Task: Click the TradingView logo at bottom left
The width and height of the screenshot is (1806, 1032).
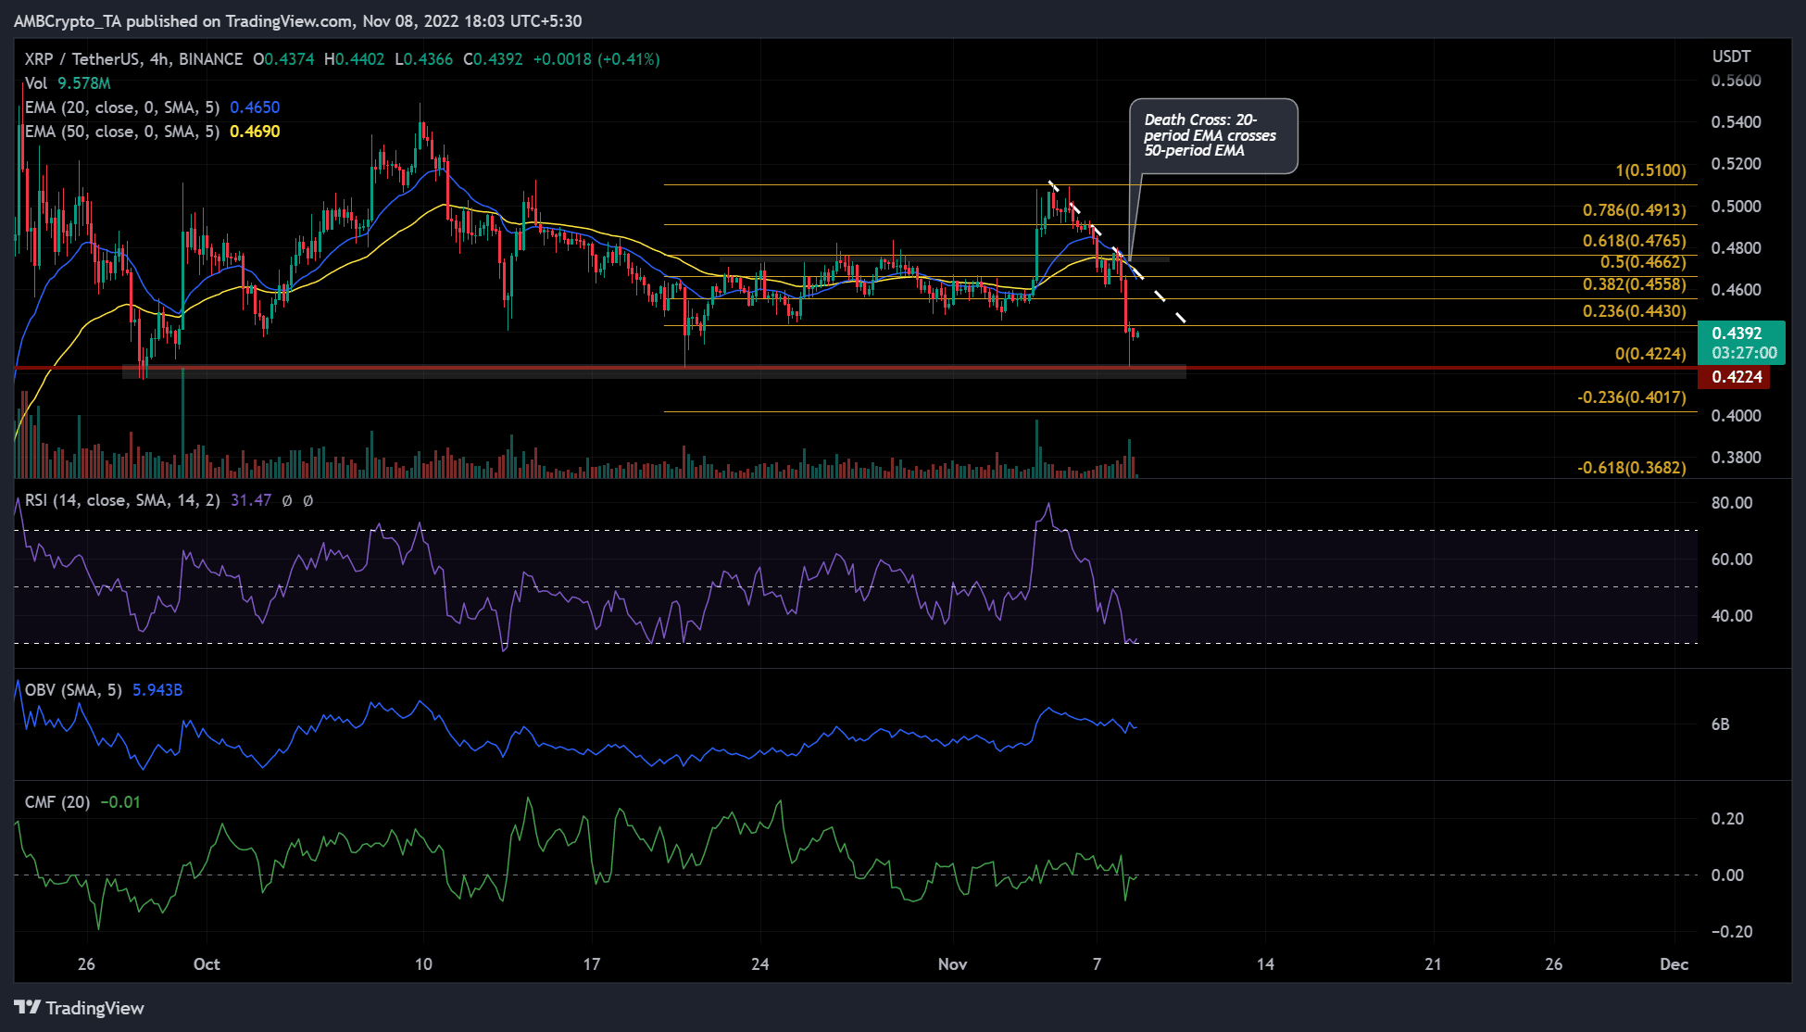Action: 80,1008
